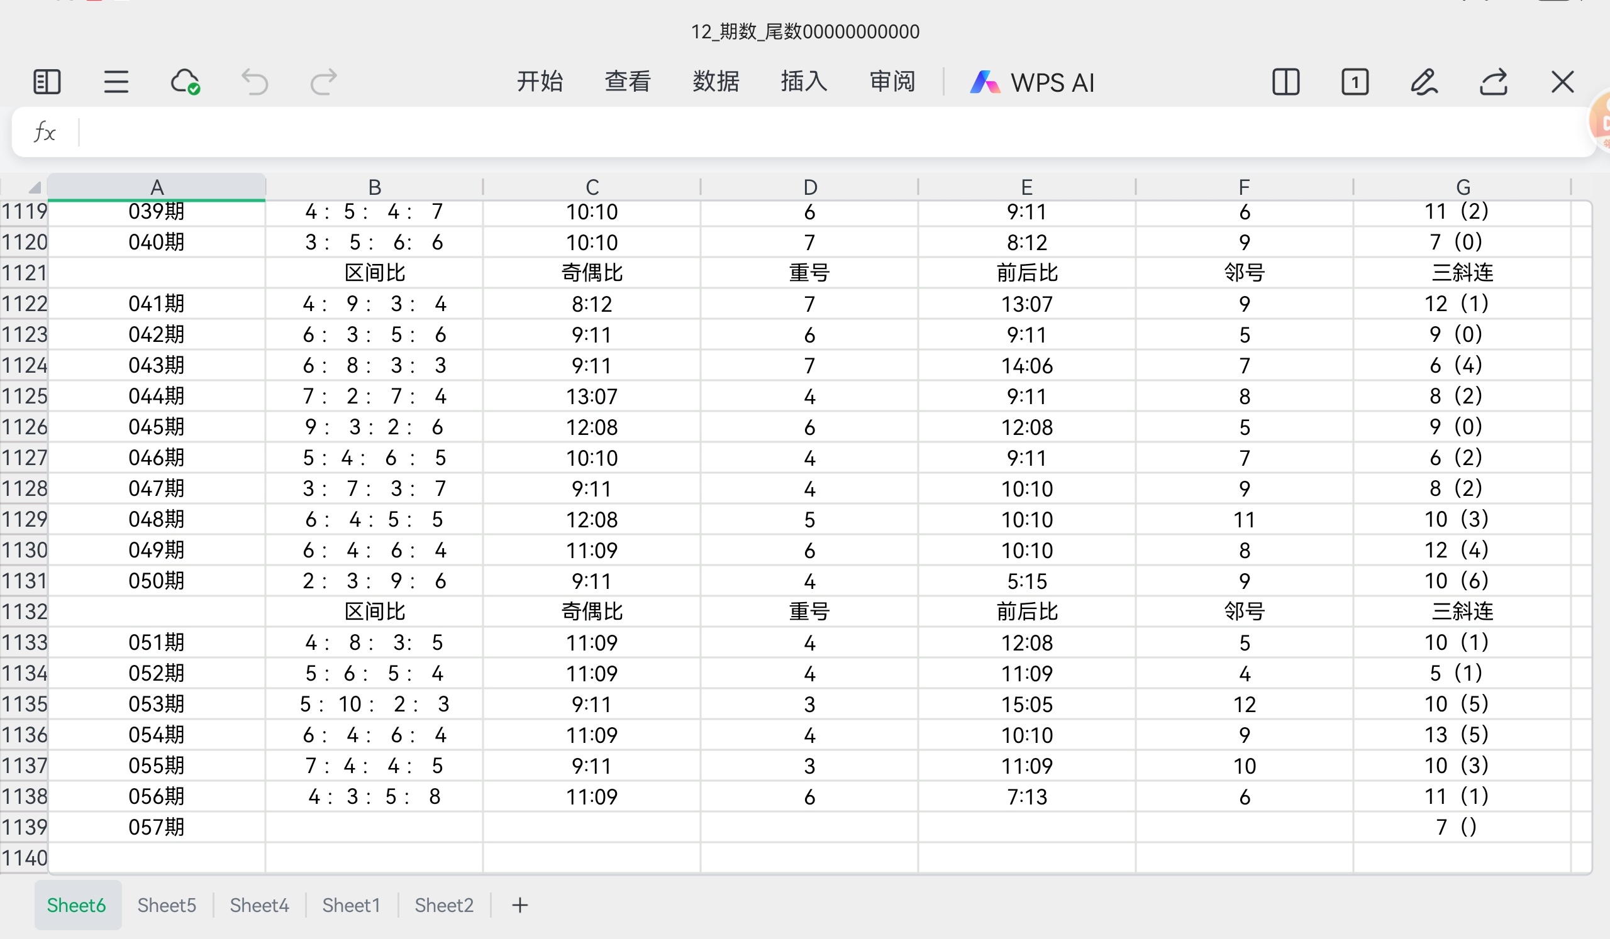Open the 插入 menu tab

pyautogui.click(x=804, y=82)
